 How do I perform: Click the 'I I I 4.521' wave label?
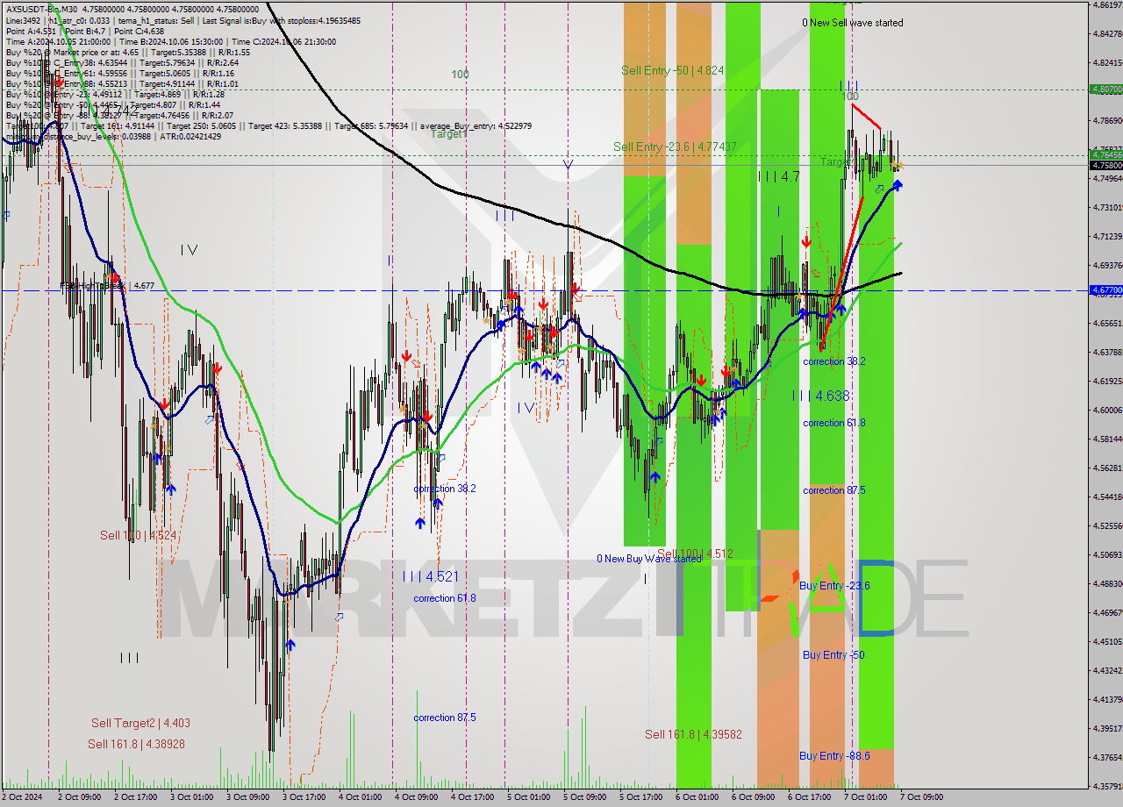[x=431, y=576]
